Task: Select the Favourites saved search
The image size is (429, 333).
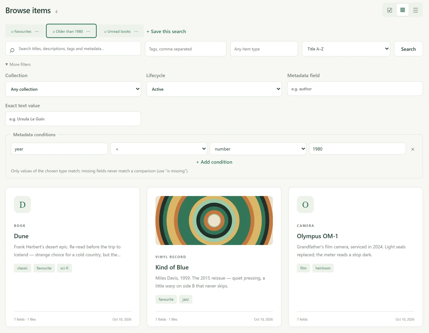Action: [21, 31]
